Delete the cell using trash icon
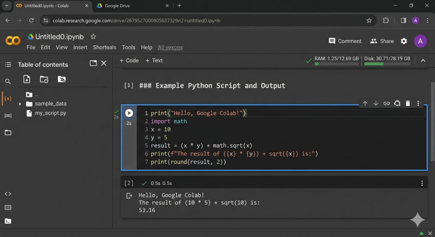This screenshot has height=237, width=435. [x=407, y=103]
